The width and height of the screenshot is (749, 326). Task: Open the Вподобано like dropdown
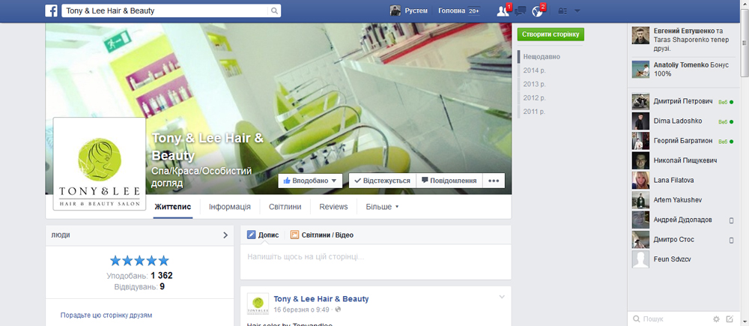point(311,181)
